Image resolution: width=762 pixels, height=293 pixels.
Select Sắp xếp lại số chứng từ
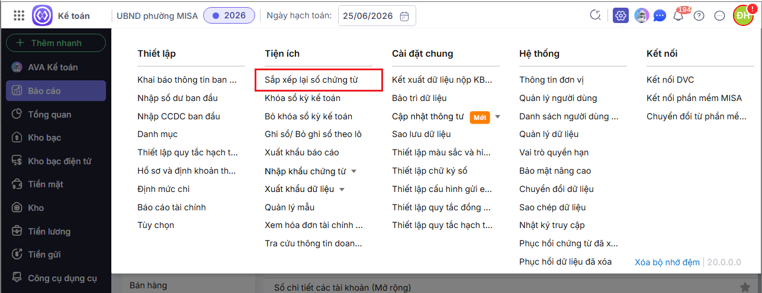pyautogui.click(x=311, y=80)
